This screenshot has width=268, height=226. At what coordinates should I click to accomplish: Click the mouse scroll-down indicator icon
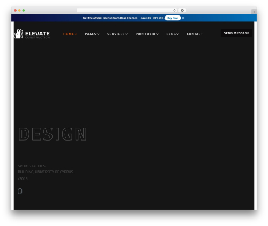coord(20,191)
